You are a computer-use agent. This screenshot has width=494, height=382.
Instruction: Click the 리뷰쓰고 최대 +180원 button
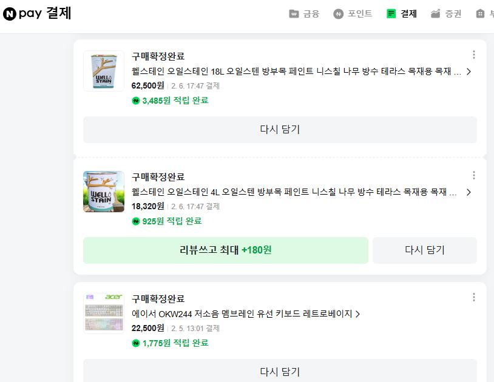pyautogui.click(x=226, y=250)
